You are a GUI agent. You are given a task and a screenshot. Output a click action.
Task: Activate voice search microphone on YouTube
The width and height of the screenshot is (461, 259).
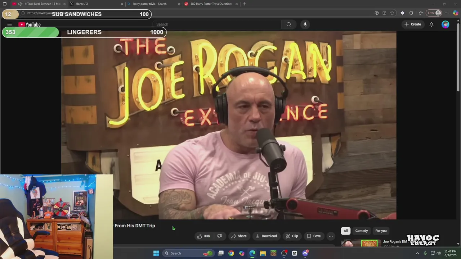pyautogui.click(x=305, y=24)
